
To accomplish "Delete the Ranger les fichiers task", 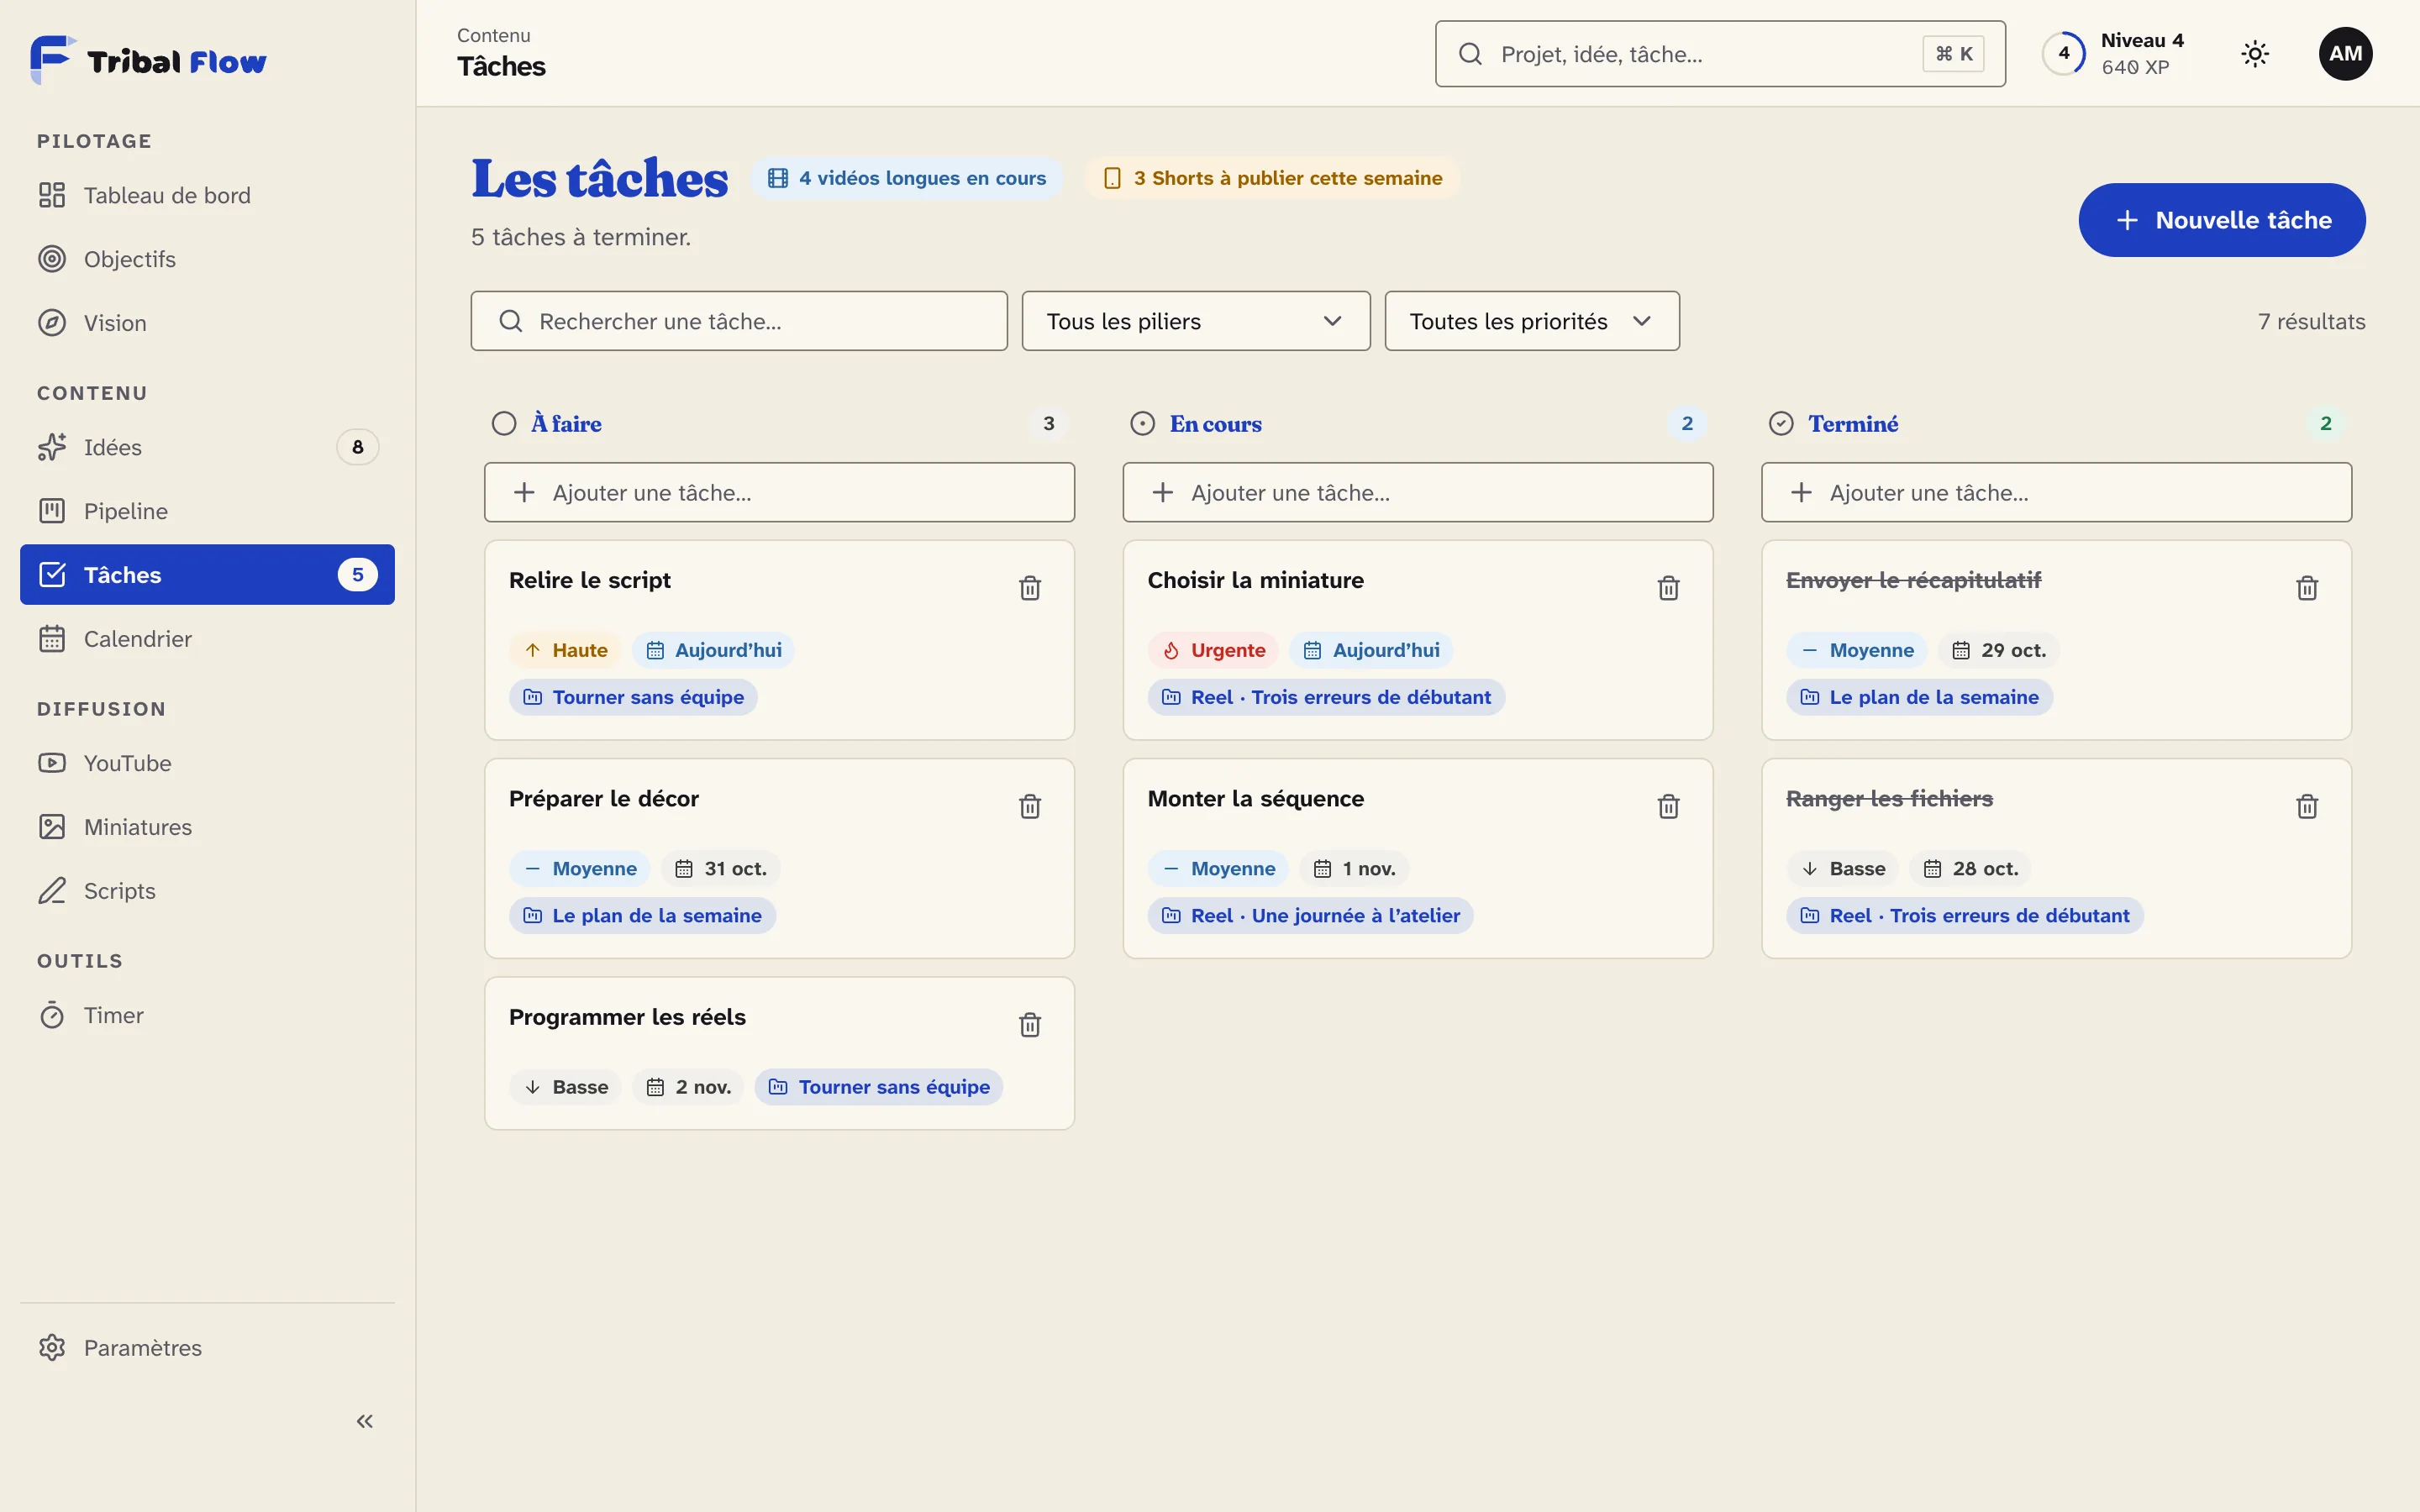I will [2307, 806].
